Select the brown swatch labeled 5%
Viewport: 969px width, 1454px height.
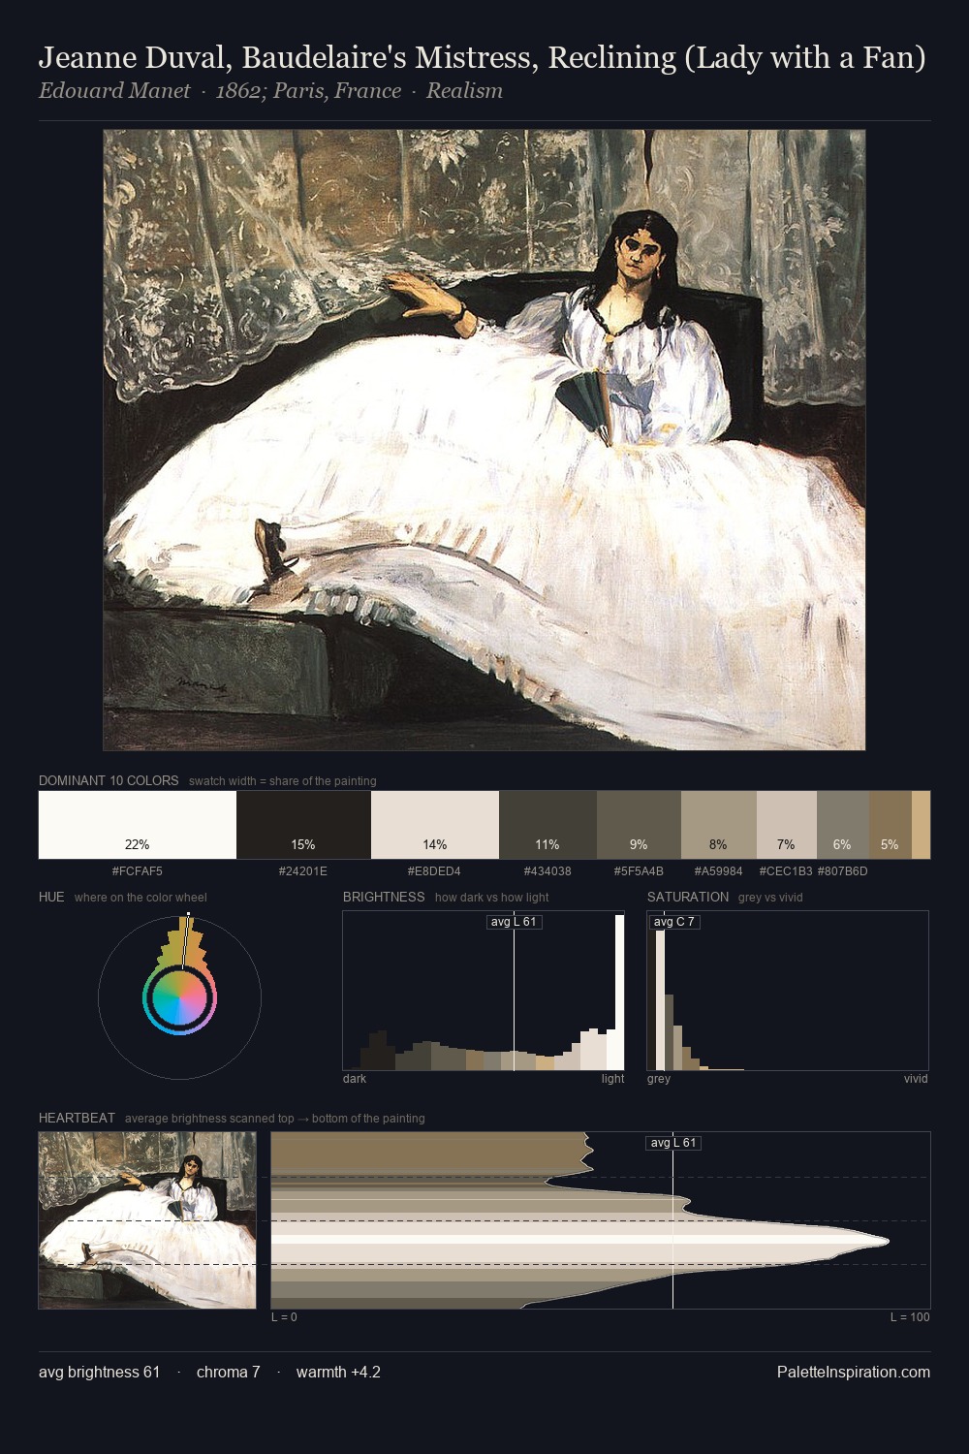tap(891, 825)
